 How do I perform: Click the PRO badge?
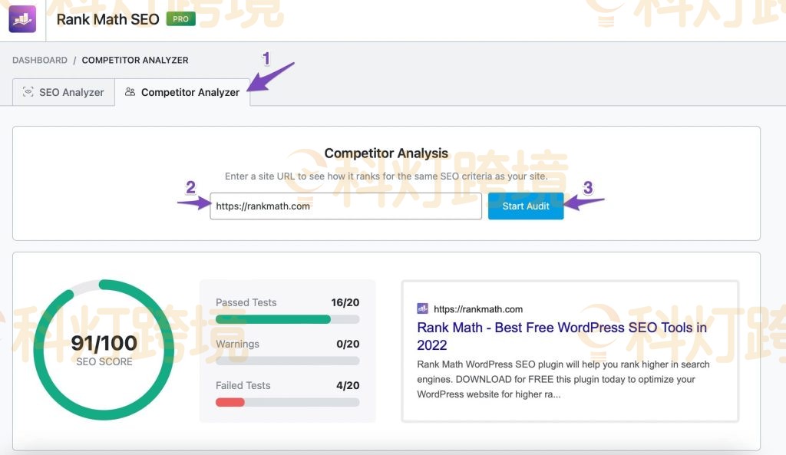point(180,19)
